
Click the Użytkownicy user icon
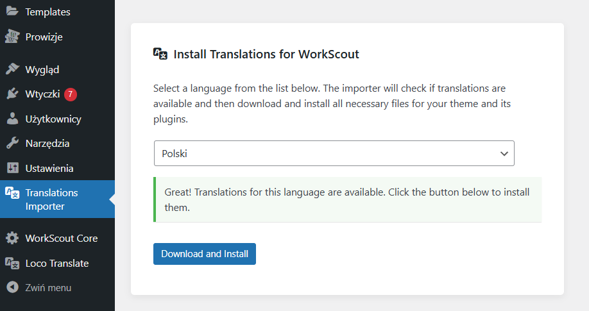click(12, 119)
